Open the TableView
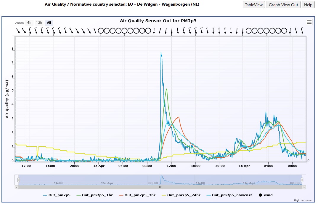This screenshot has width=318, height=204. (254, 5)
